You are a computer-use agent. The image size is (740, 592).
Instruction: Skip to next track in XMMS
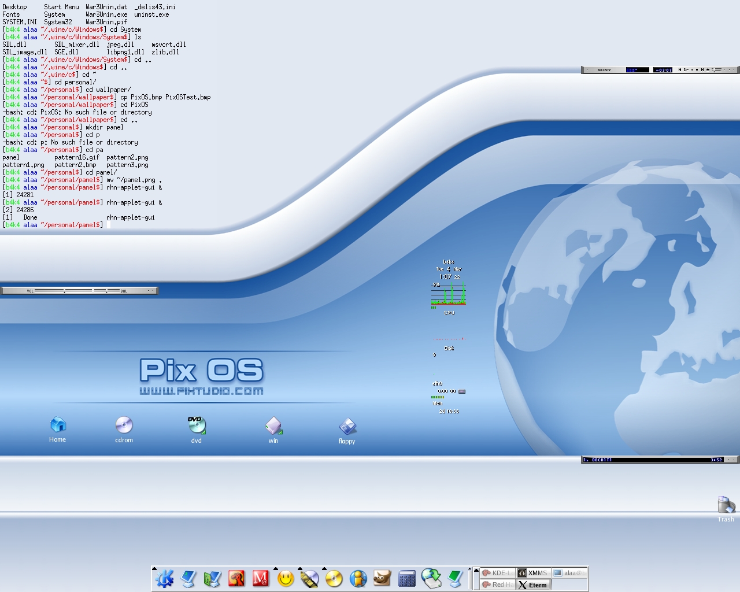tap(702, 69)
